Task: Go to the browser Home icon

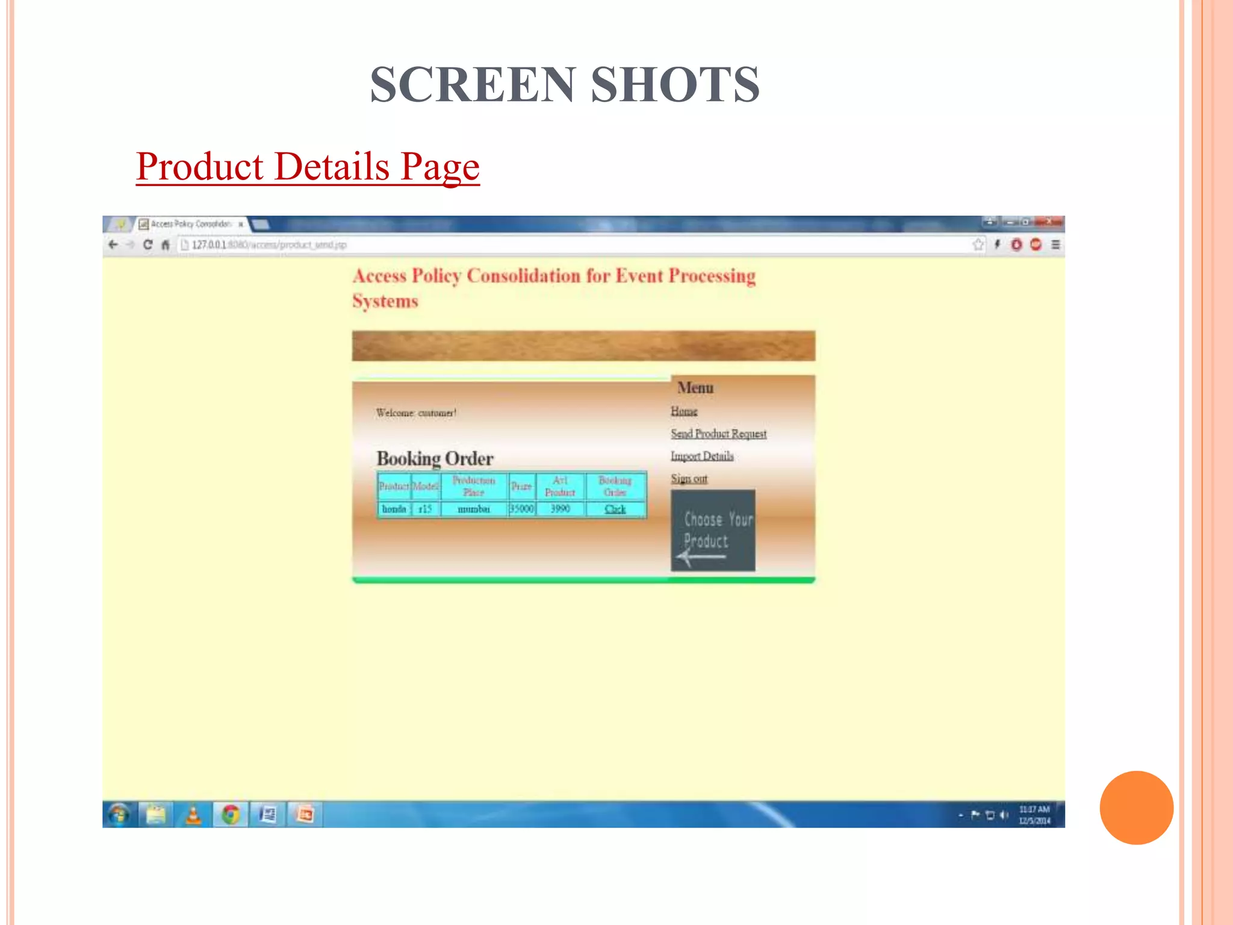Action: coord(166,244)
